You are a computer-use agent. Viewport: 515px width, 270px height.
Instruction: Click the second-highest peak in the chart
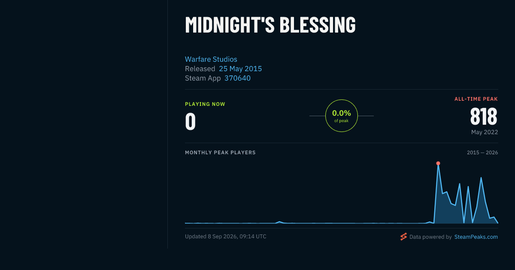pos(481,177)
